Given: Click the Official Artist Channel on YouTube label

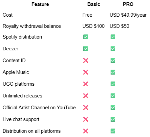Looking at the screenshot, I should click(x=39, y=108).
